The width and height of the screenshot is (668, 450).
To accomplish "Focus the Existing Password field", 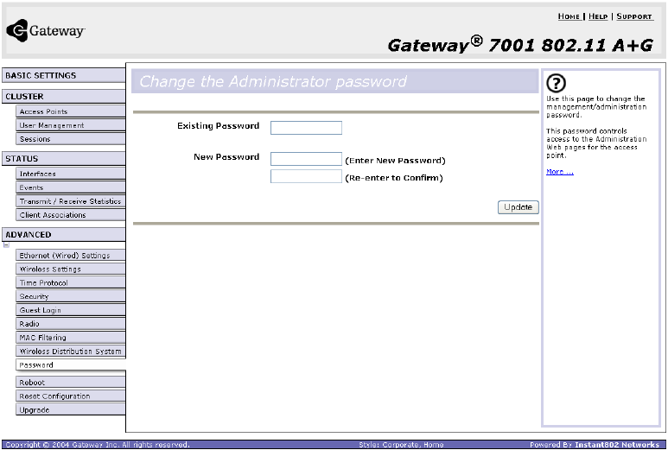I will (306, 128).
